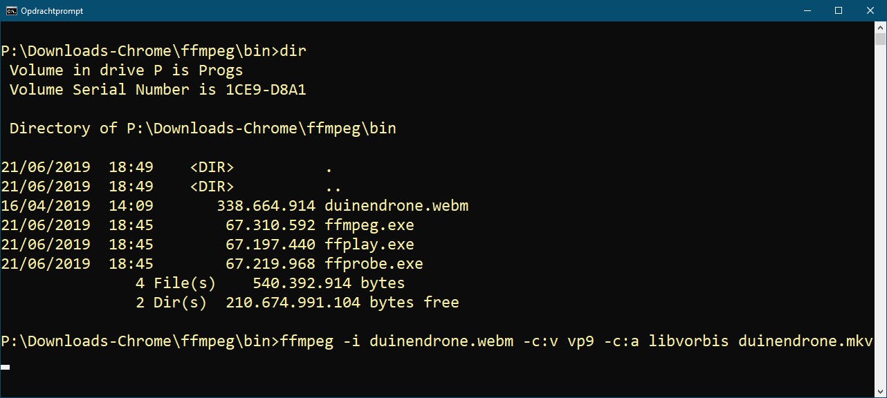Click the ".." parent directory entry
Screen dimensions: 887x398
click(333, 187)
